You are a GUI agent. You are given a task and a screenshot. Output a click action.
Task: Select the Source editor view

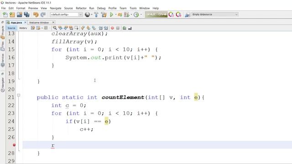coord(11,28)
